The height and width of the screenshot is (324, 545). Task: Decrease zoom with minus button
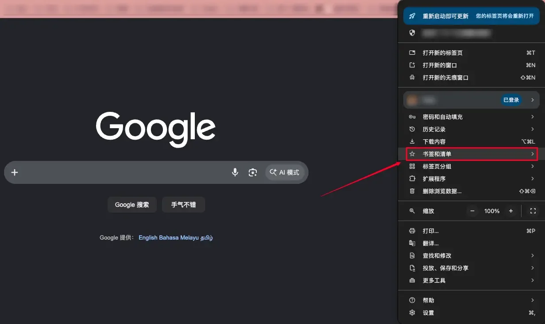click(472, 211)
